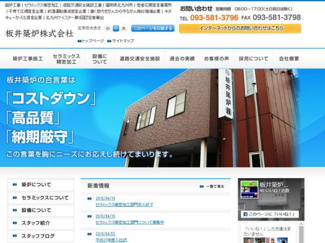The height and width of the screenshot is (243, 325).
Task: Click the 板井築炉株式会社 company logo
Action: click(40, 33)
